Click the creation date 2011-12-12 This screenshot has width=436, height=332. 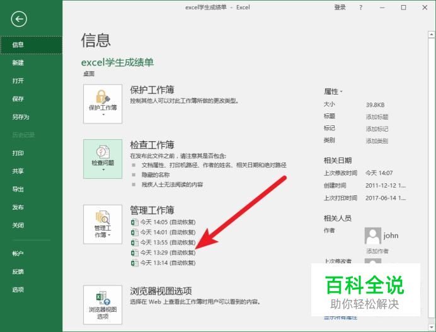pos(385,186)
